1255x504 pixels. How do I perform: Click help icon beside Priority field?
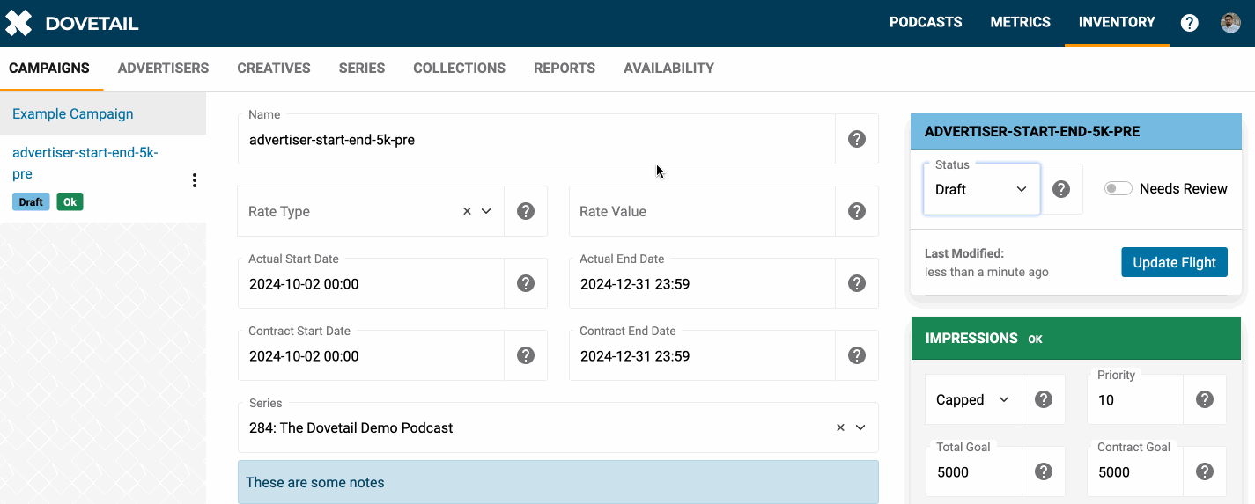click(x=1205, y=399)
